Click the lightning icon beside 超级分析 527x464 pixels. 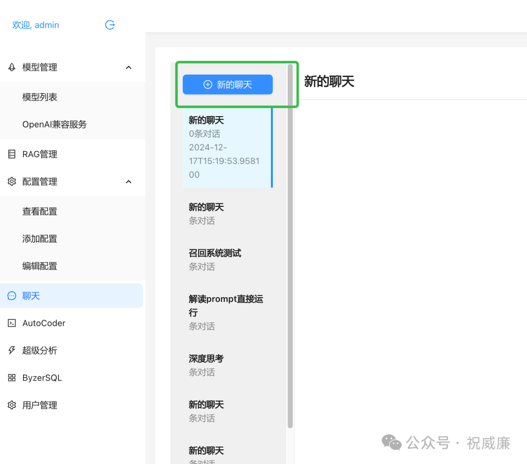point(12,350)
